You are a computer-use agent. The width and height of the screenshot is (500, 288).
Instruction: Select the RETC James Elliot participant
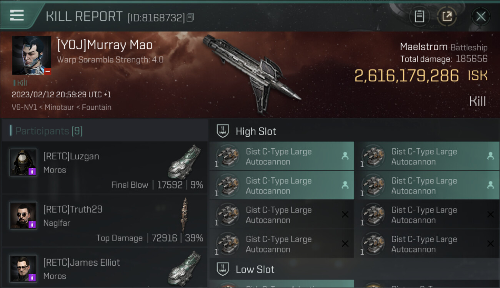tap(82, 263)
